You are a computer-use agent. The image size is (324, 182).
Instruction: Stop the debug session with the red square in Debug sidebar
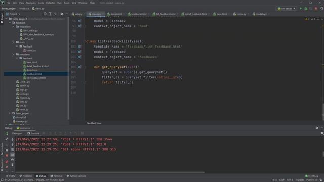click(7, 155)
